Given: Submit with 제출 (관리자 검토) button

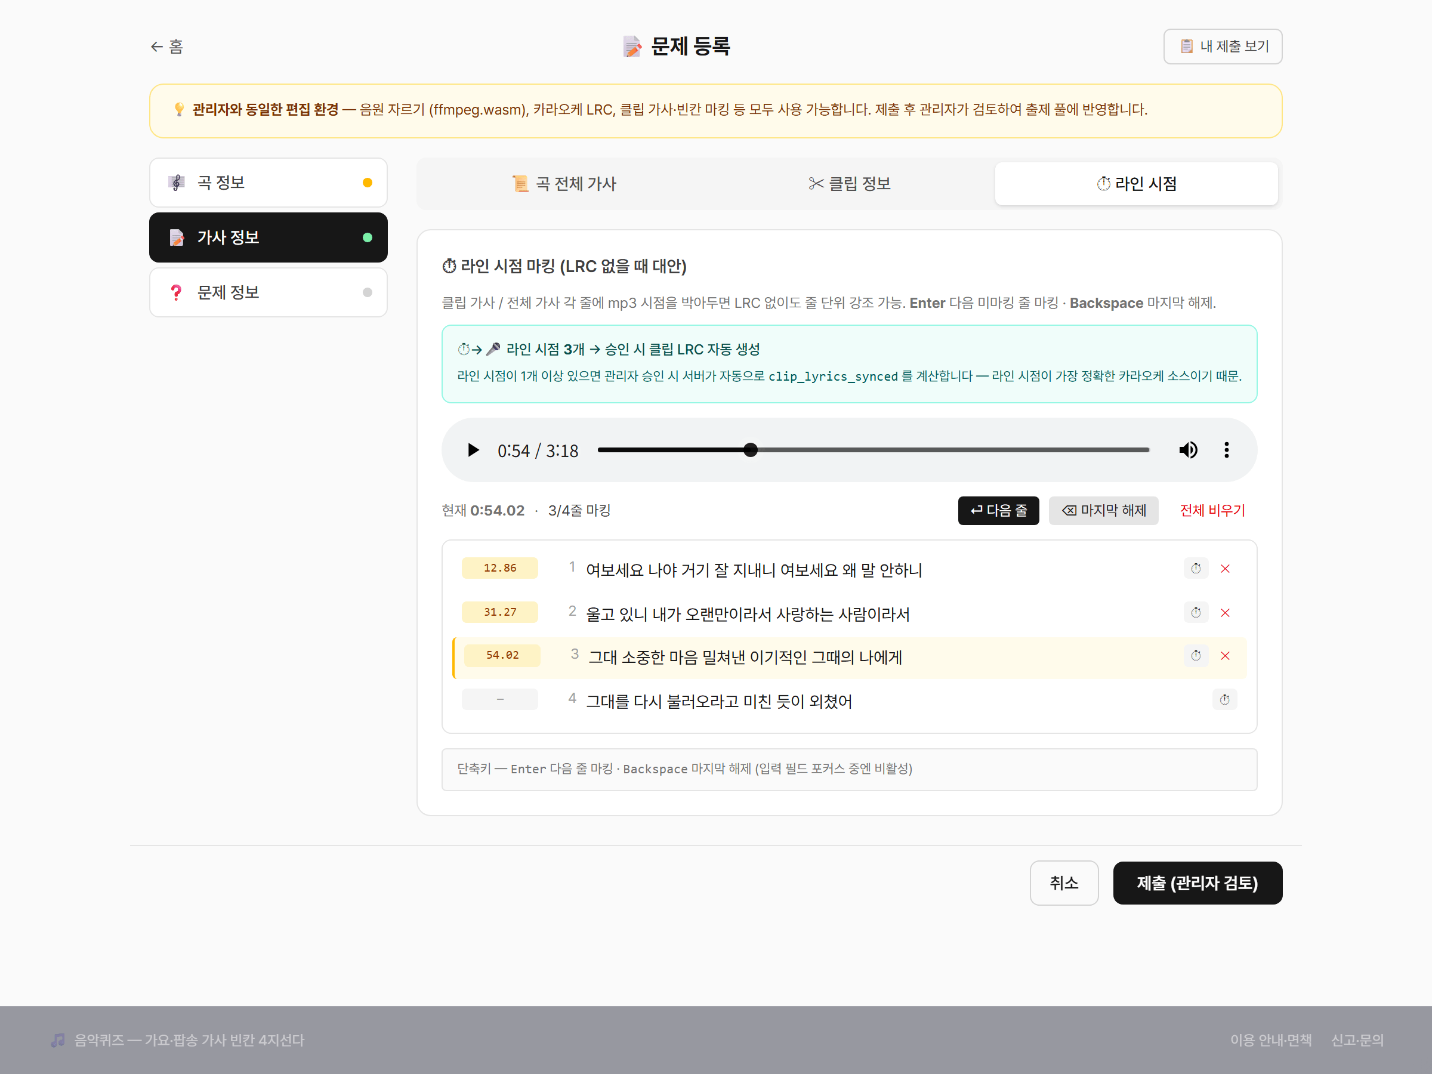Looking at the screenshot, I should [x=1197, y=884].
